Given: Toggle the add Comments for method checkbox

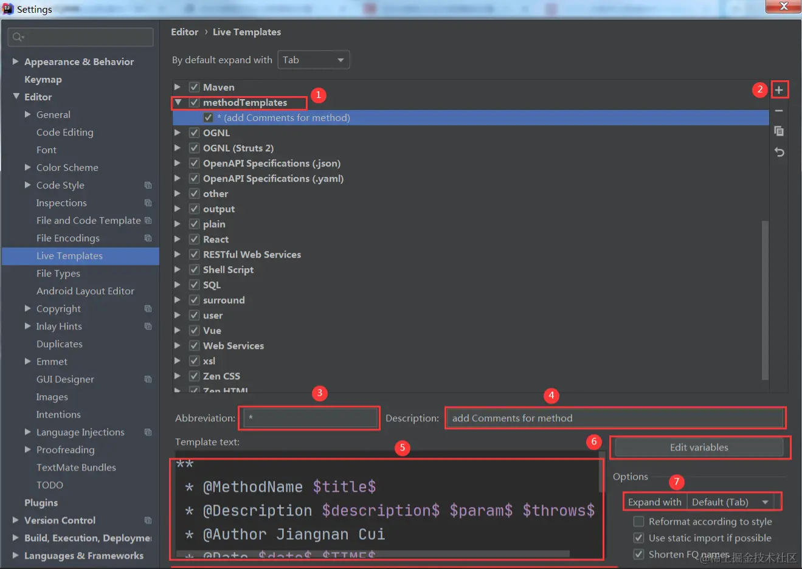Looking at the screenshot, I should 208,117.
